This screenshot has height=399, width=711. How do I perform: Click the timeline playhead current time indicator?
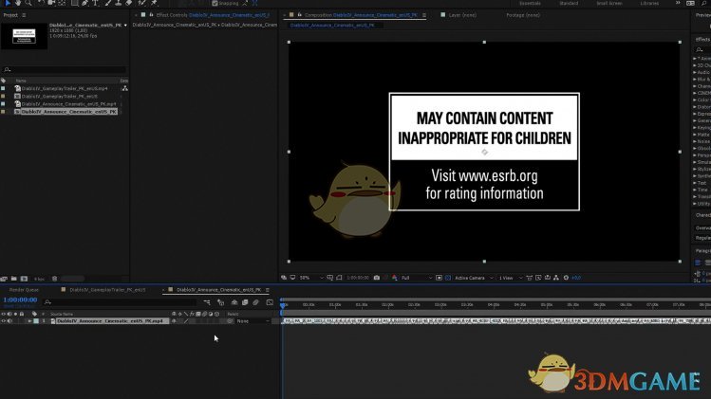point(283,305)
